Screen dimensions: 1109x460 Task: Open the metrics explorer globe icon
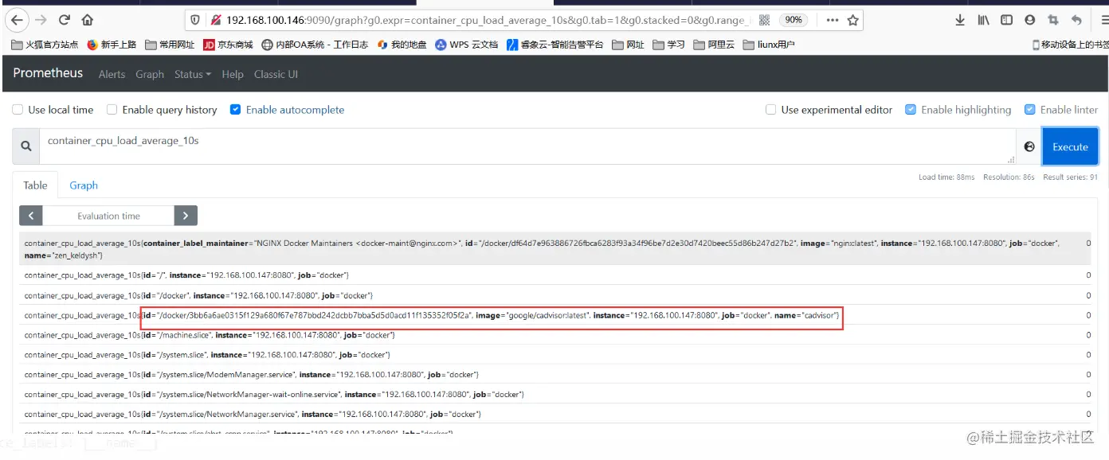1029,146
